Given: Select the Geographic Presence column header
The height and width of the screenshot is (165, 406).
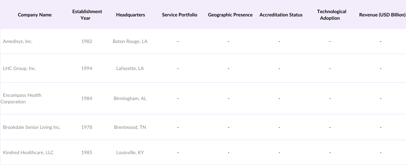Looking at the screenshot, I should [x=230, y=15].
